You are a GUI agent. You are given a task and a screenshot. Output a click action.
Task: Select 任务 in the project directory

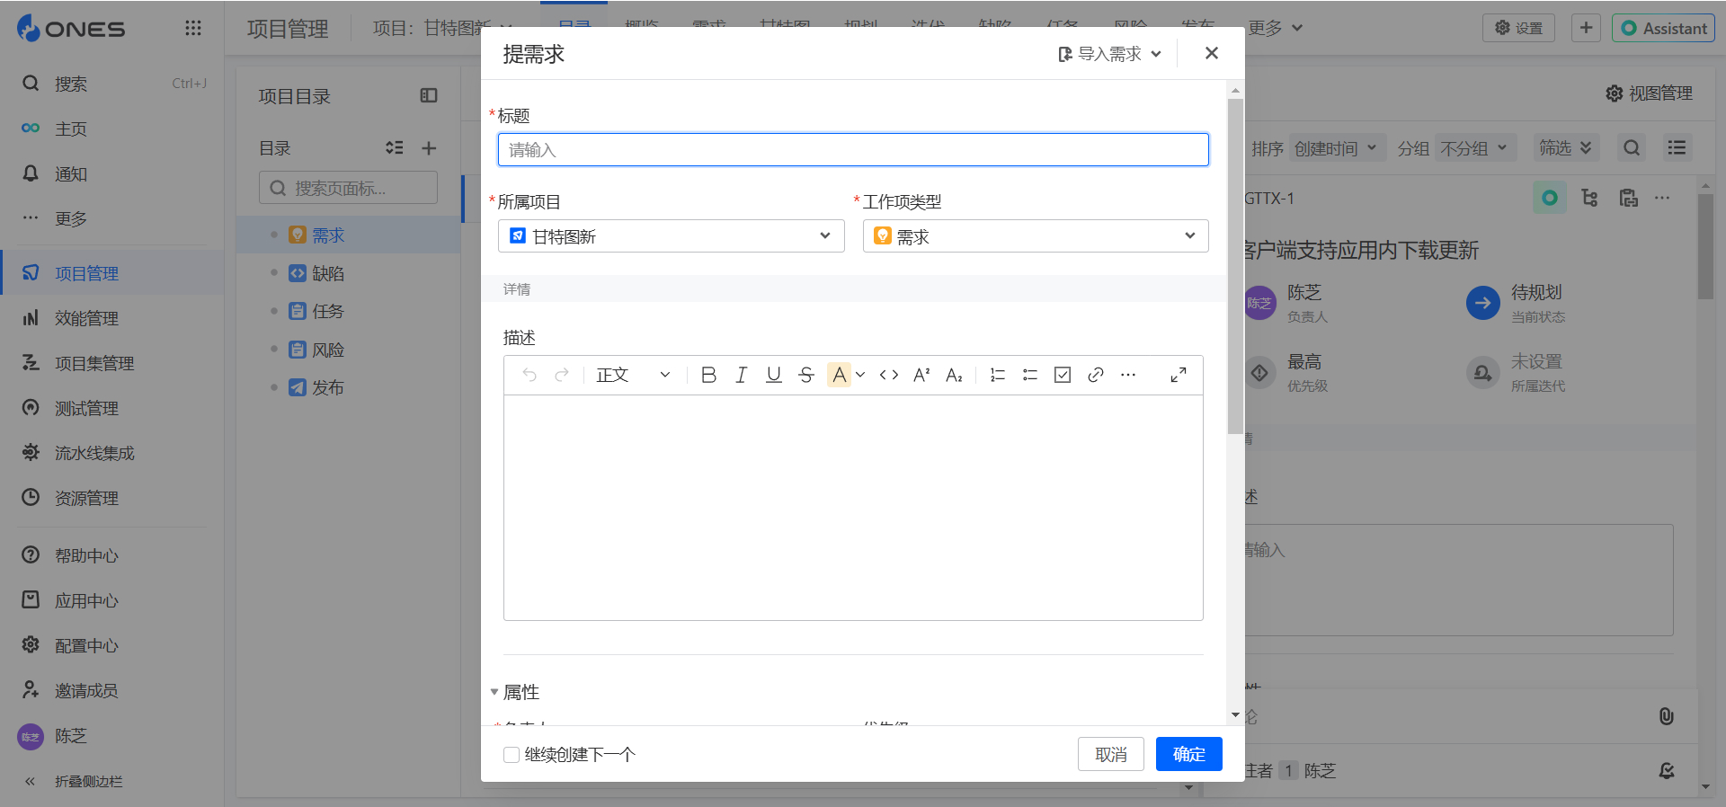328,311
